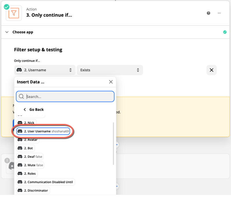Click the Discord icon next to "2. Avatar"
Viewport: 231px width, 197px height.
(x=20, y=140)
